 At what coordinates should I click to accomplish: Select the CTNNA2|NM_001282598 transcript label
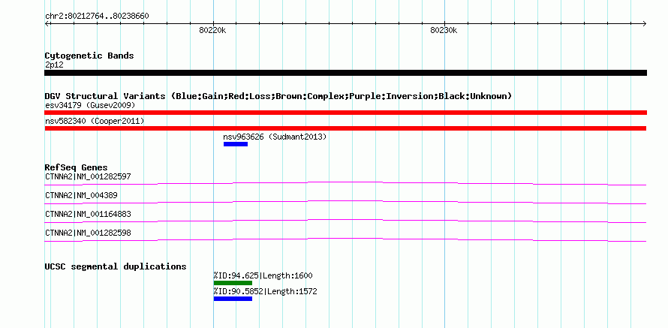[88, 233]
